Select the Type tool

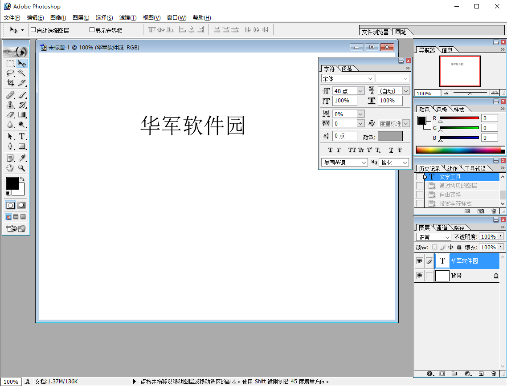point(21,136)
